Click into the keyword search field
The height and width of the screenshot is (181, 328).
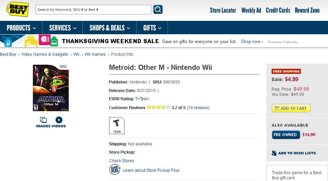(93, 10)
